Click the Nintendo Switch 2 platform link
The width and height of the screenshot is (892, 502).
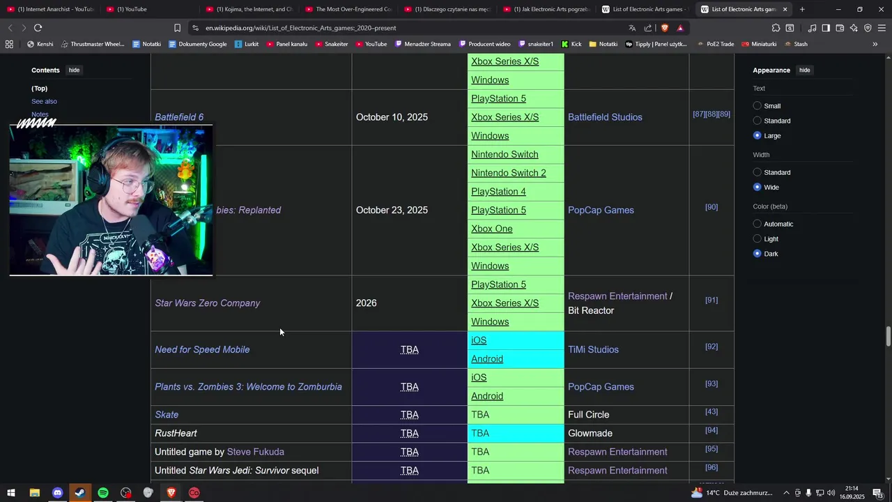(x=509, y=173)
